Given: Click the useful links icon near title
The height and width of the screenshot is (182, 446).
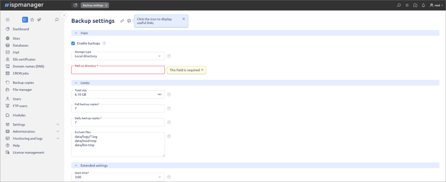Looking at the screenshot, I should 129,21.
